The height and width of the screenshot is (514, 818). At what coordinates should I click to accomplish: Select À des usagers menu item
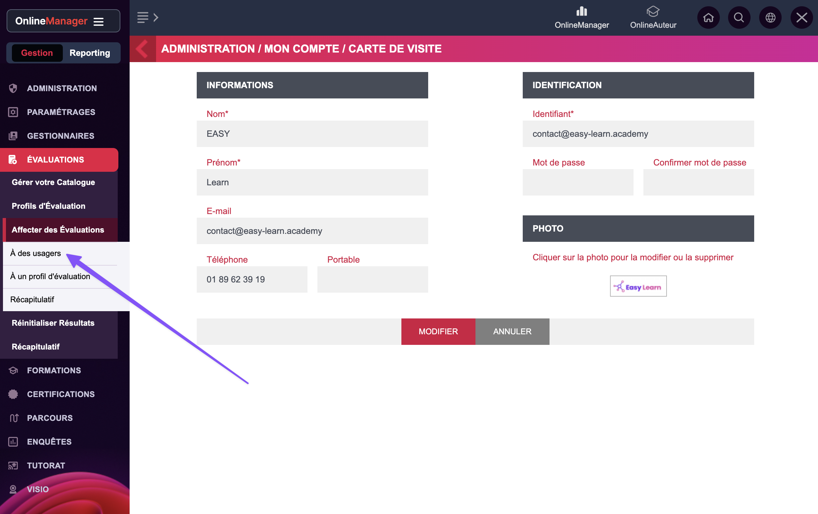coord(36,253)
